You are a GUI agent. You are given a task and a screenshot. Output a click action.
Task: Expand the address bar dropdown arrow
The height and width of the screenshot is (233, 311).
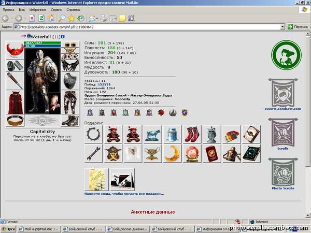(282, 26)
